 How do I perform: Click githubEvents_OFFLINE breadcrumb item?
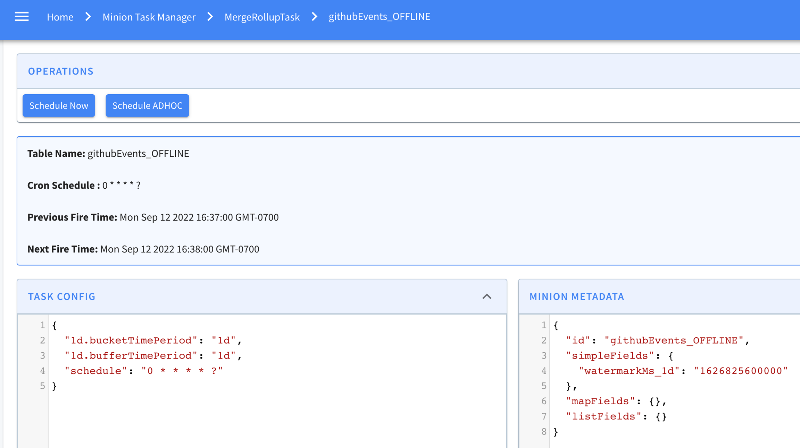point(379,17)
